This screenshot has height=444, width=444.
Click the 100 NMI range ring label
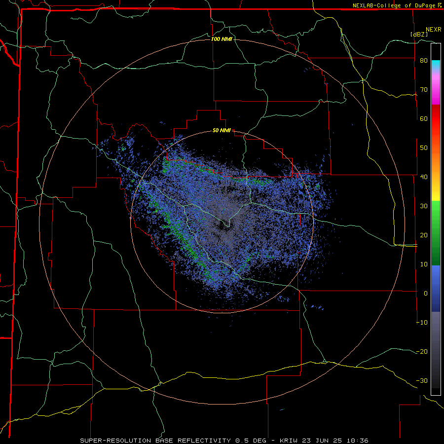pos(222,39)
